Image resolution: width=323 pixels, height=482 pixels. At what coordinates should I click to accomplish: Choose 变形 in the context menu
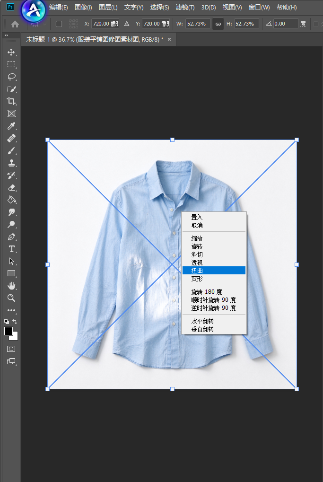tap(214, 279)
